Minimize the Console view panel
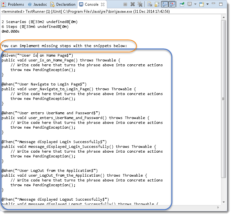The width and height of the screenshot is (232, 216). (x=213, y=4)
